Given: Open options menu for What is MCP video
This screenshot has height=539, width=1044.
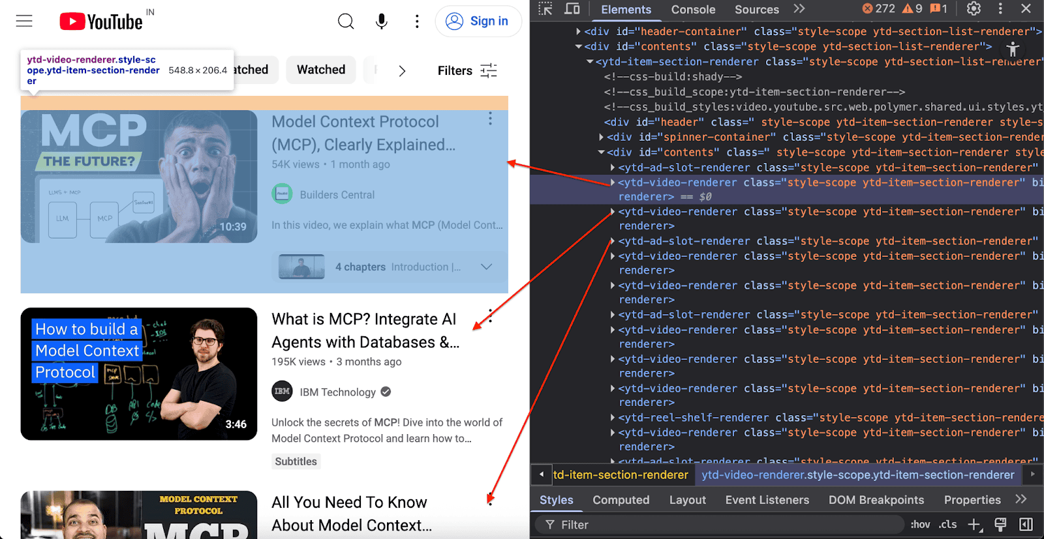Looking at the screenshot, I should tap(490, 317).
